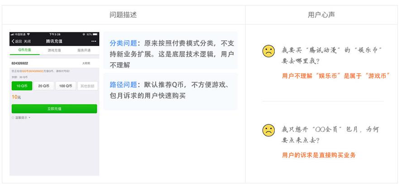Viewport: 402px width, 189px height.
Task: Switch to the 游戏充值 tab
Action: tap(54, 50)
